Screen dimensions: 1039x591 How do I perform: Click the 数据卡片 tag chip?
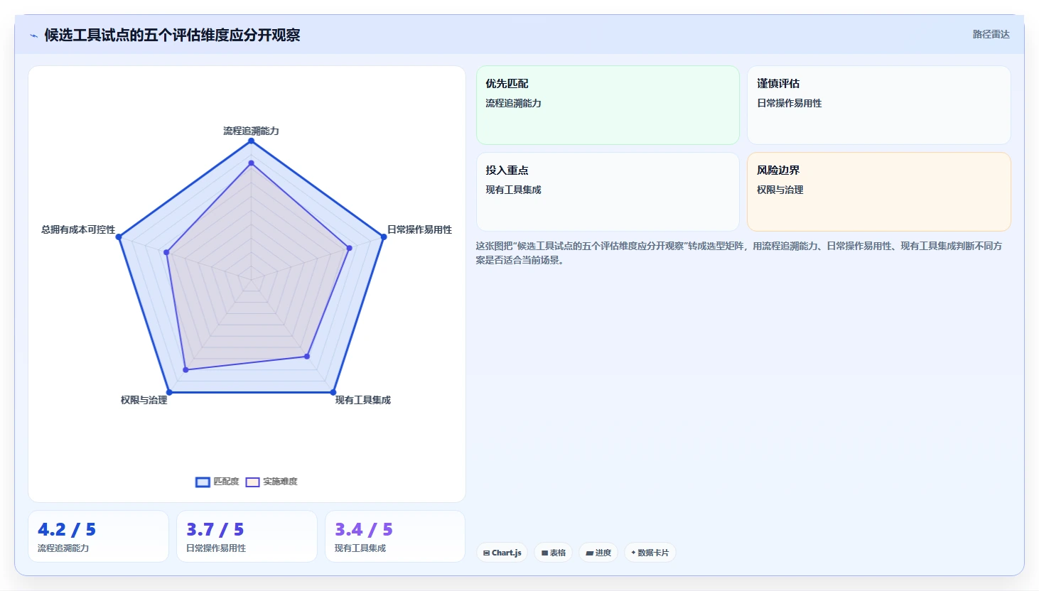pos(650,553)
